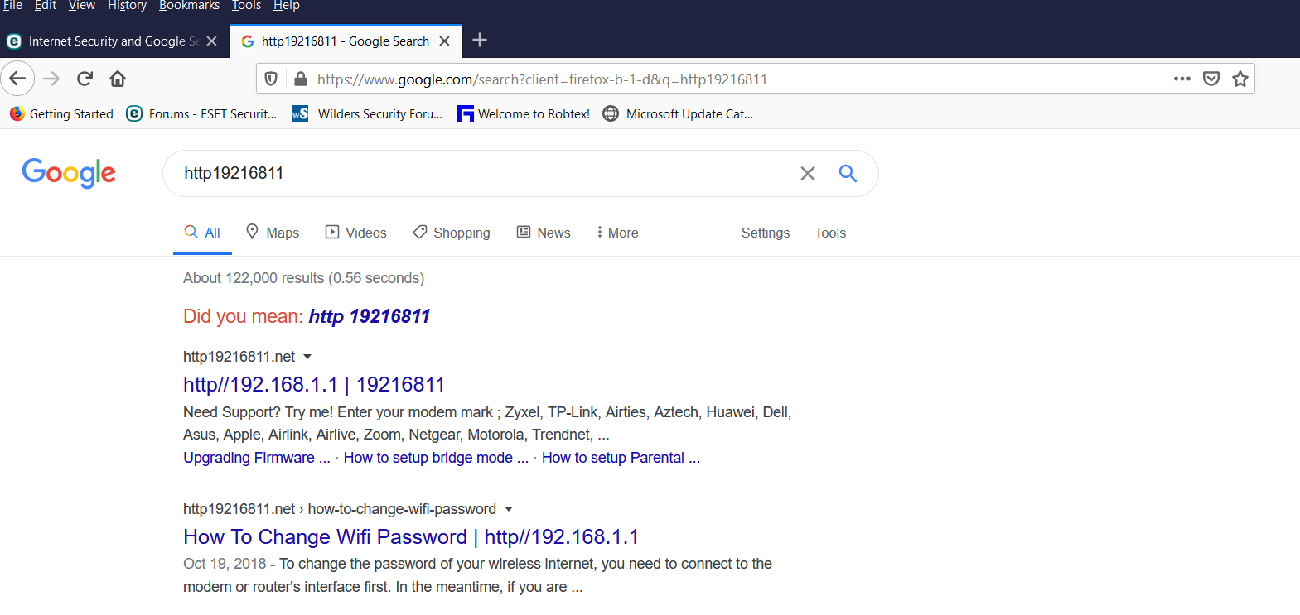Open Forums - ESET Security bookmark

tap(201, 113)
